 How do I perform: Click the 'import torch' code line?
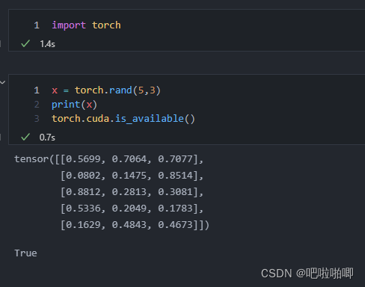pyautogui.click(x=86, y=25)
